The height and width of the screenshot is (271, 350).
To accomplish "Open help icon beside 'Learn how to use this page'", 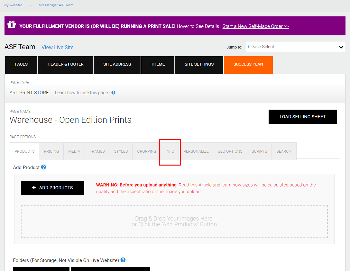I will coord(113,93).
